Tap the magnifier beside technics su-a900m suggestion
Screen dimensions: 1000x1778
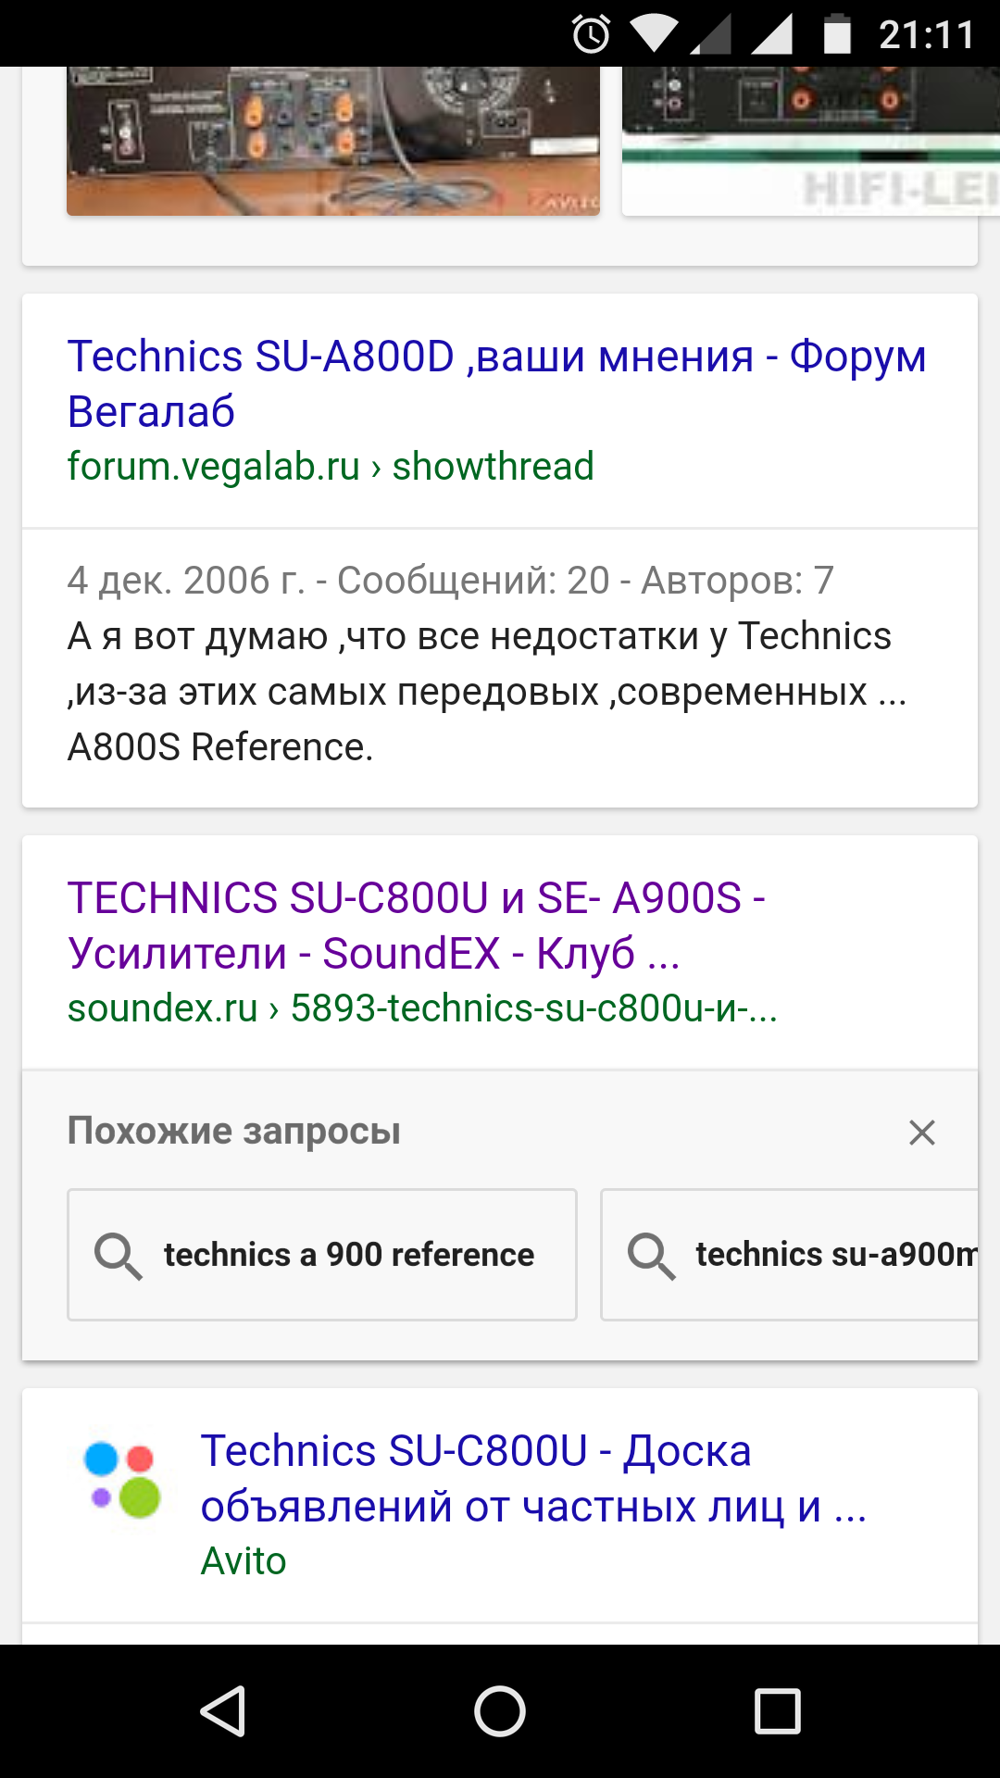[651, 1256]
